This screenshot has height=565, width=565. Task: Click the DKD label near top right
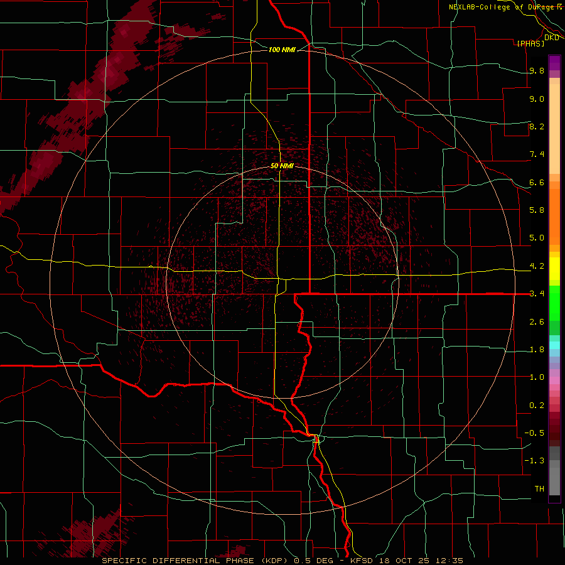(551, 37)
